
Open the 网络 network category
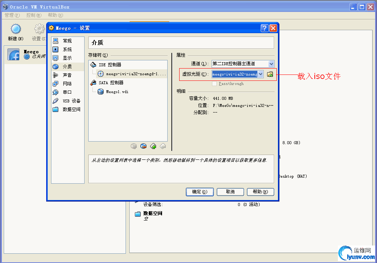pyautogui.click(x=68, y=83)
